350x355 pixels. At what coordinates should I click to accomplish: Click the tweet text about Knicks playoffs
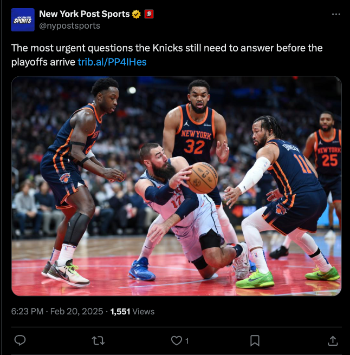coord(167,55)
